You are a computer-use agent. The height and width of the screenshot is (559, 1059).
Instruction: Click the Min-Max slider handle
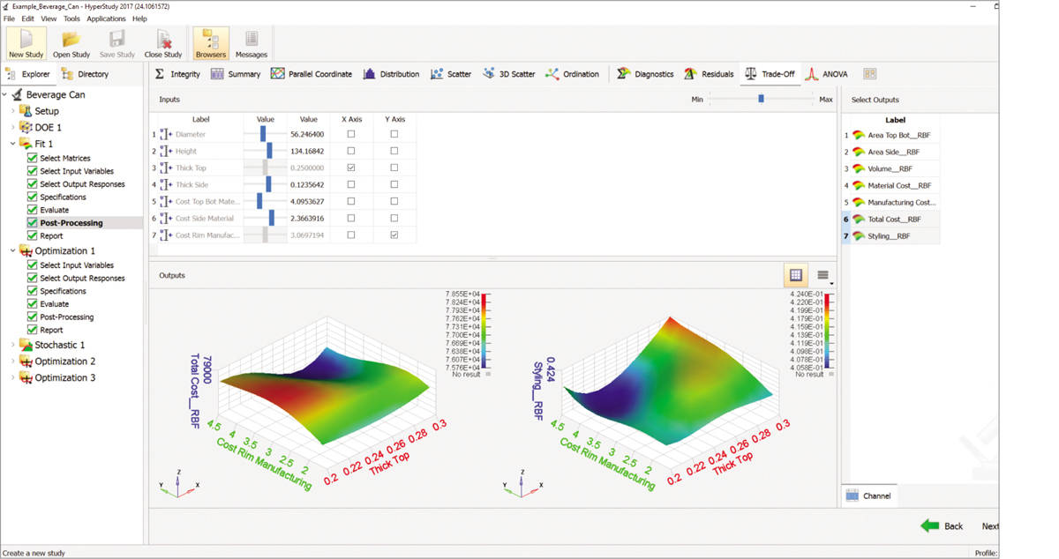[x=761, y=100]
